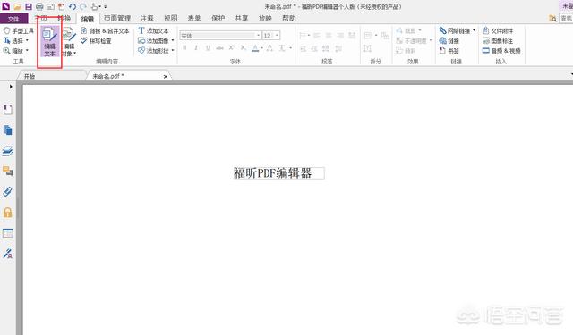573x335 pixels.
Task: Open the font size dropdown showing 12
Action: coord(277,36)
